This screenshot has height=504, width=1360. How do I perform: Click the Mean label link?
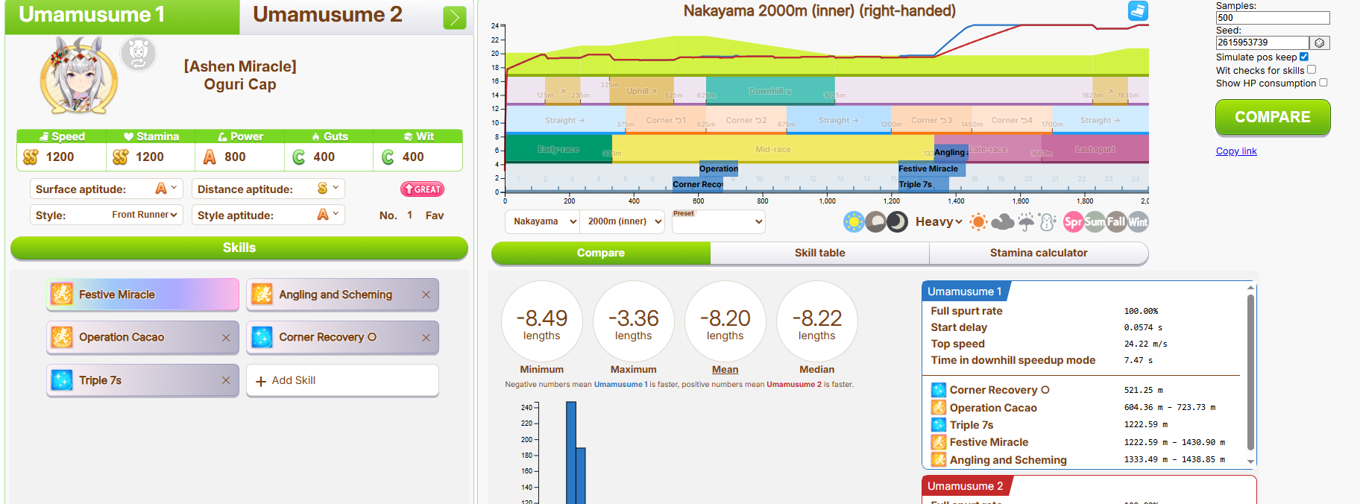click(x=725, y=369)
